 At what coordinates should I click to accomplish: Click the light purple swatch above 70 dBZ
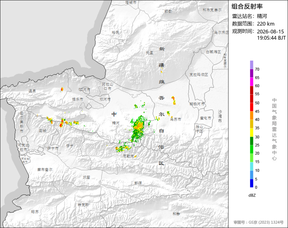[251, 65]
